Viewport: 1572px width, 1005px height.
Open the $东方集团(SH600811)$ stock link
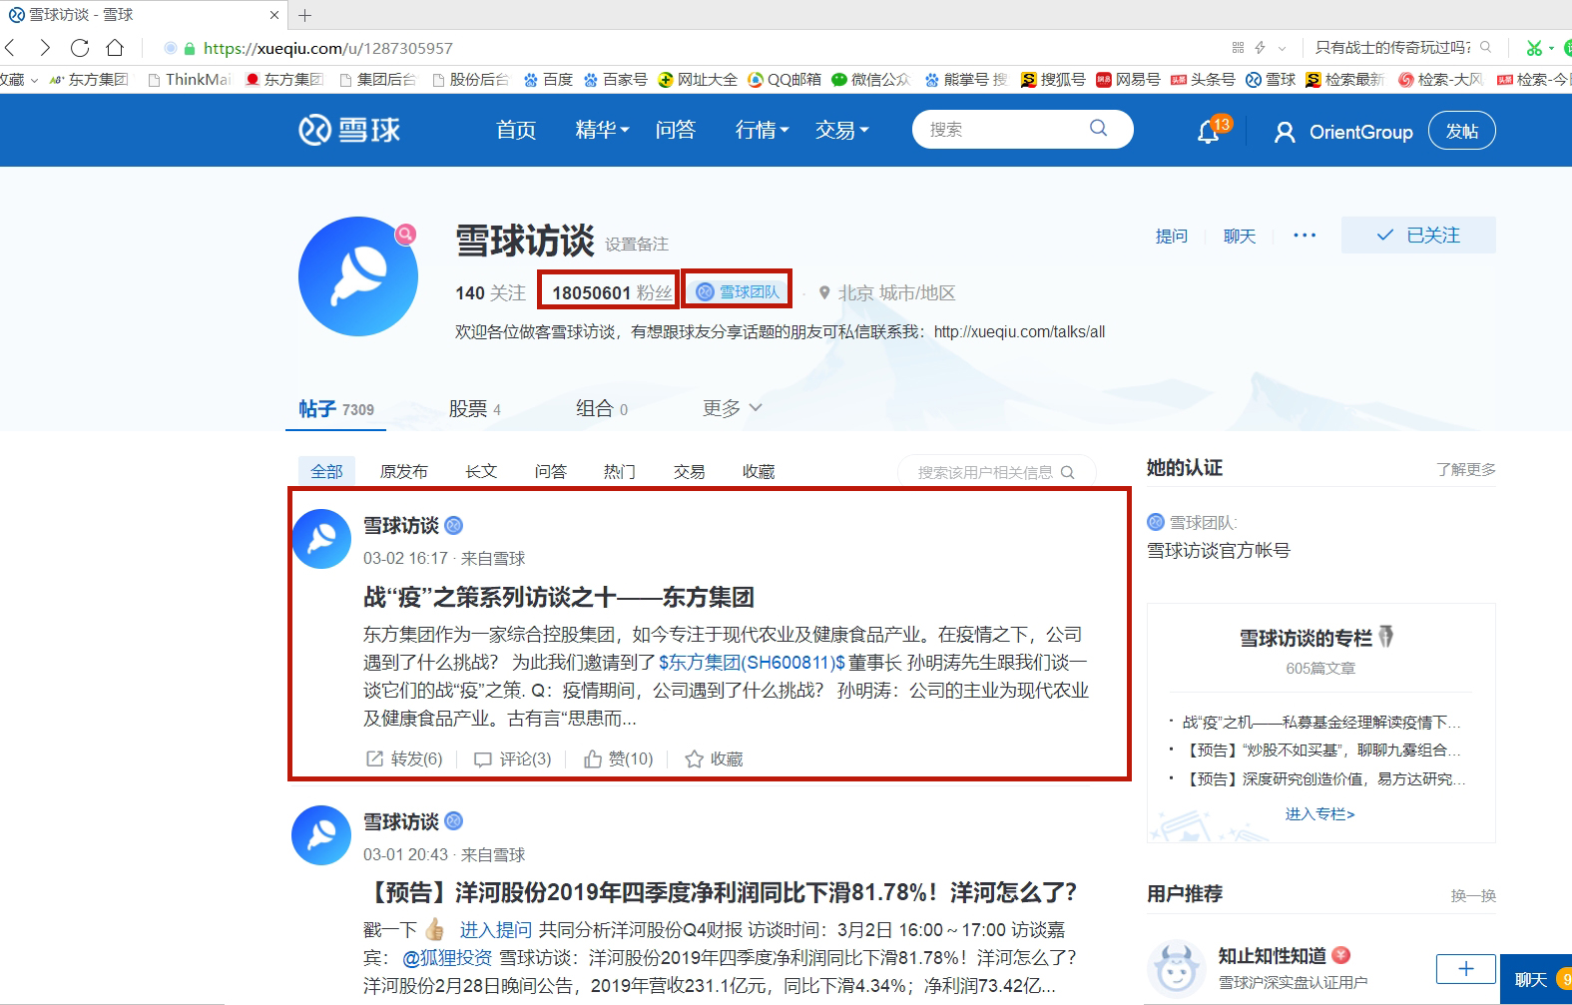[753, 662]
